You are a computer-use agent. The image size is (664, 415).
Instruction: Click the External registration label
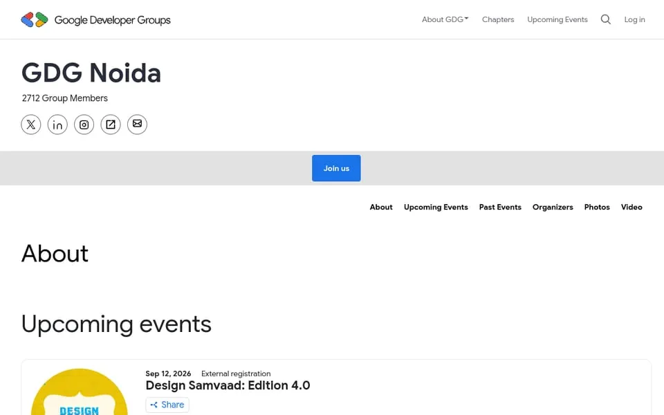click(x=236, y=373)
